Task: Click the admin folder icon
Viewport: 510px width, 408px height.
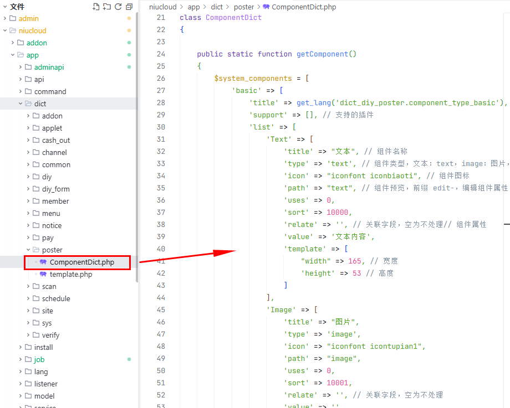Action: [13, 18]
